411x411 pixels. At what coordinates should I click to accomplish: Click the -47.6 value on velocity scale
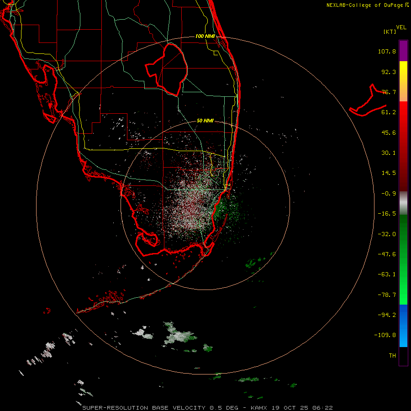coord(387,254)
